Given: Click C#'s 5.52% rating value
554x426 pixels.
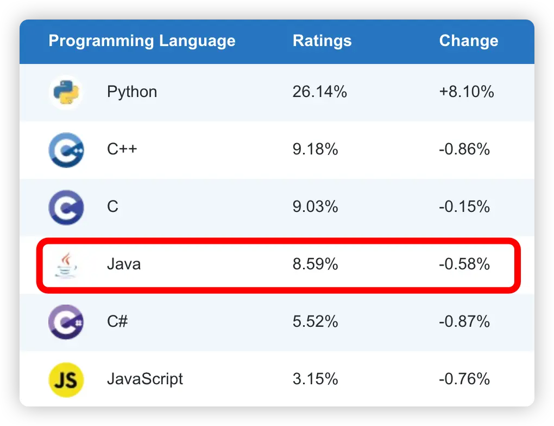Looking at the screenshot, I should coord(315,322).
